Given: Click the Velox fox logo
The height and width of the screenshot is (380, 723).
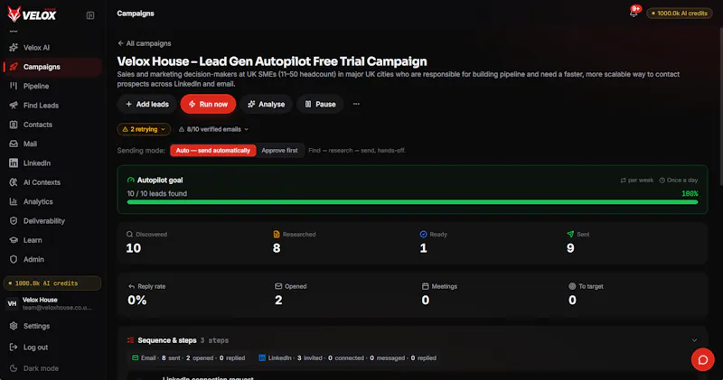Looking at the screenshot, I should point(32,14).
